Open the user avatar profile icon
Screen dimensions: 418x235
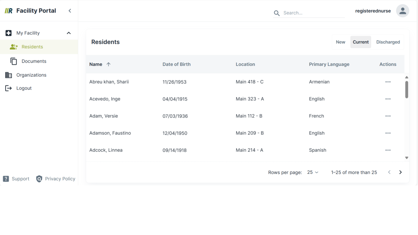(x=403, y=11)
